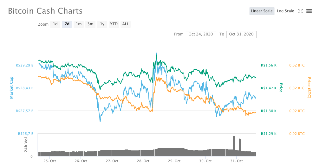The image size is (320, 165).
Task: Edit the To date field
Action: click(x=241, y=34)
